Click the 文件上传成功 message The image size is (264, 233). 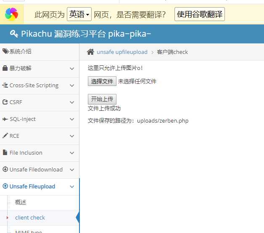click(x=104, y=108)
